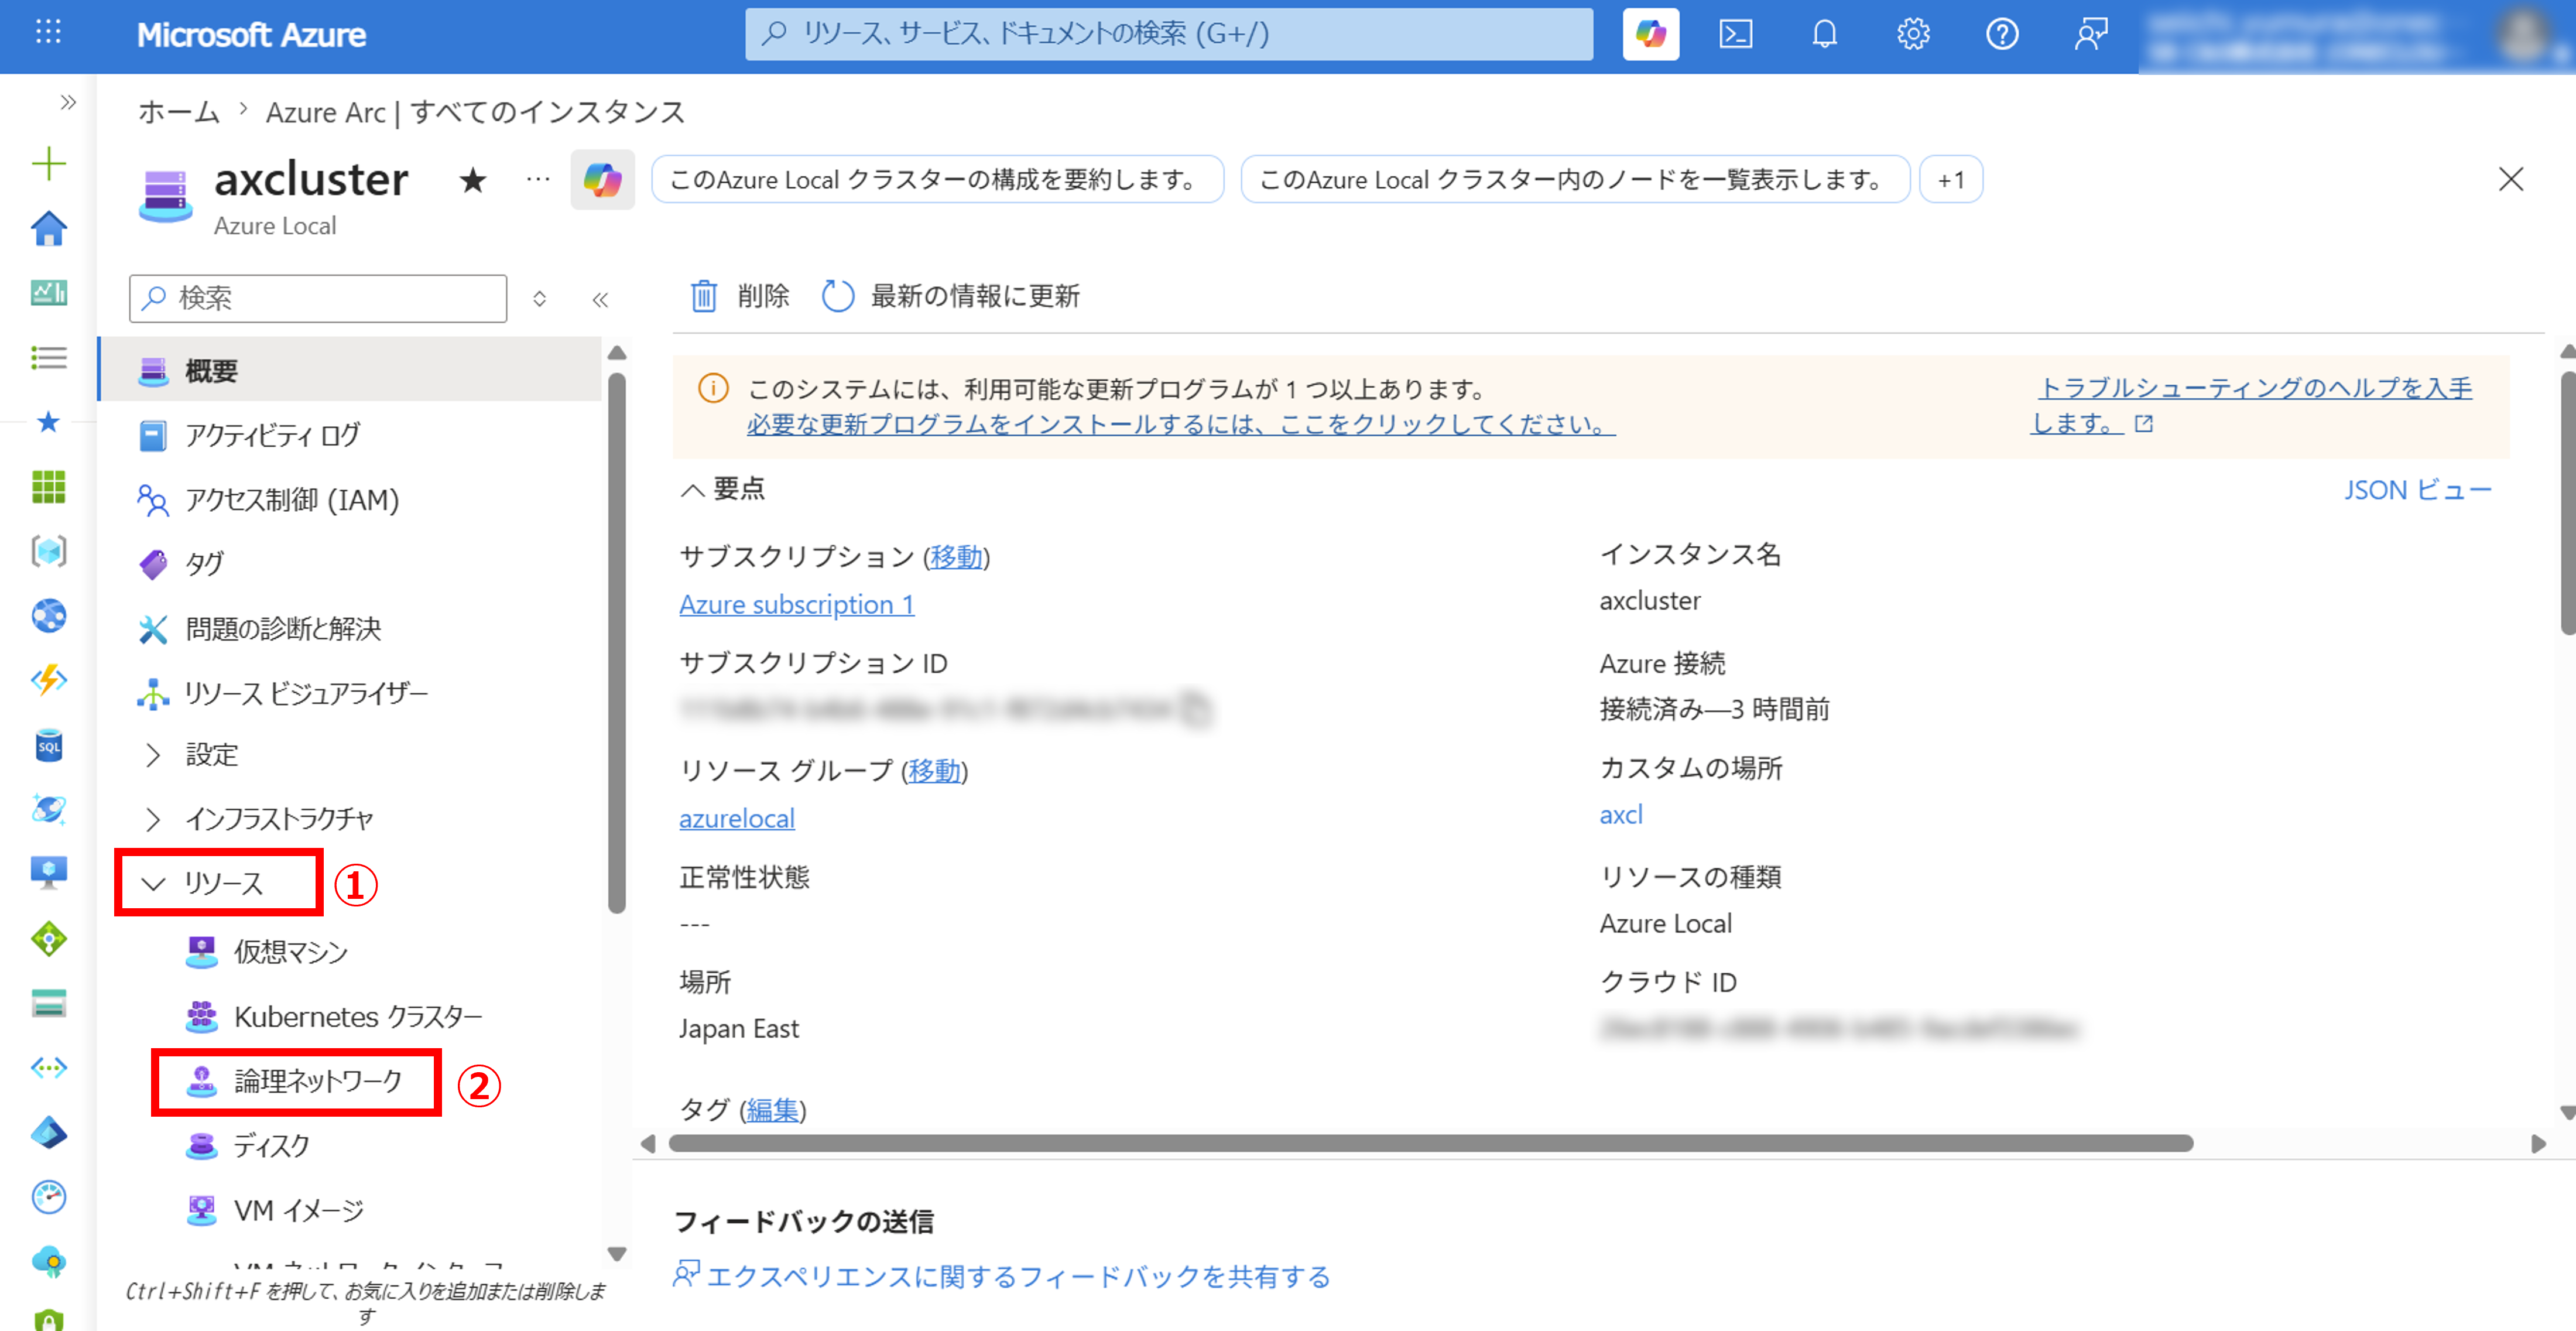
Task: Open the more options ellipsis beside axcluster
Action: click(538, 180)
